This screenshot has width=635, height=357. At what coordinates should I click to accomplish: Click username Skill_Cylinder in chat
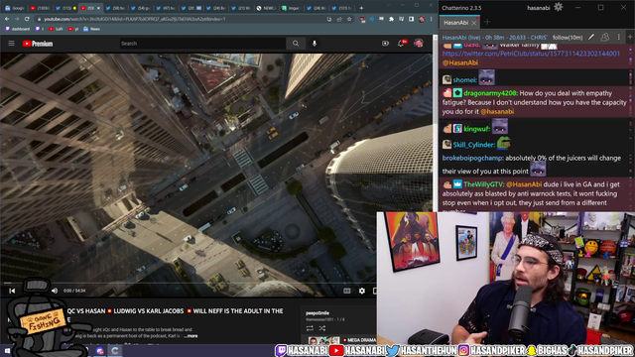473,145
